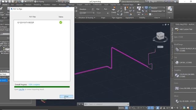Click the Show All visibility icon
196x110 pixels.
tap(139, 11)
